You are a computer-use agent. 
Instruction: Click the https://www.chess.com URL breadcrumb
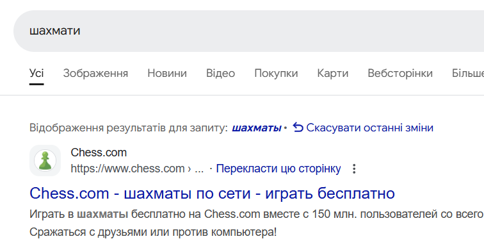137,169
